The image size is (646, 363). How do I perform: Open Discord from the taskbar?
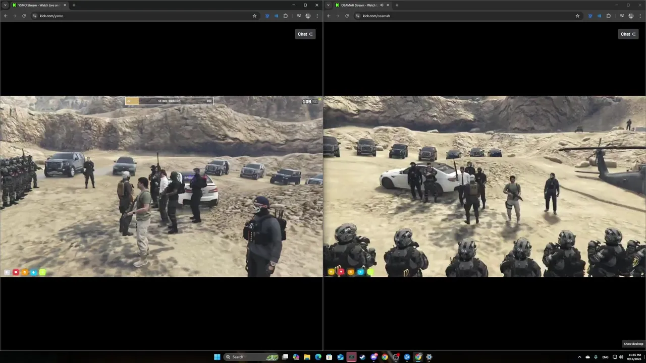click(x=374, y=357)
